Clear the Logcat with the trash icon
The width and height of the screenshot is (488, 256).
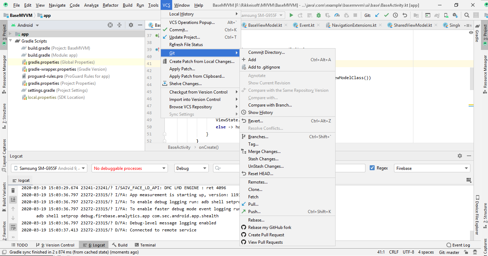click(x=13, y=190)
